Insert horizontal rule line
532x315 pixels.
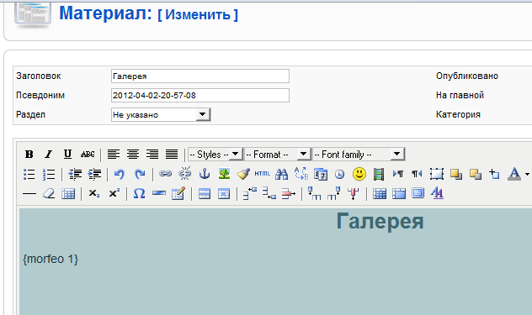[29, 194]
